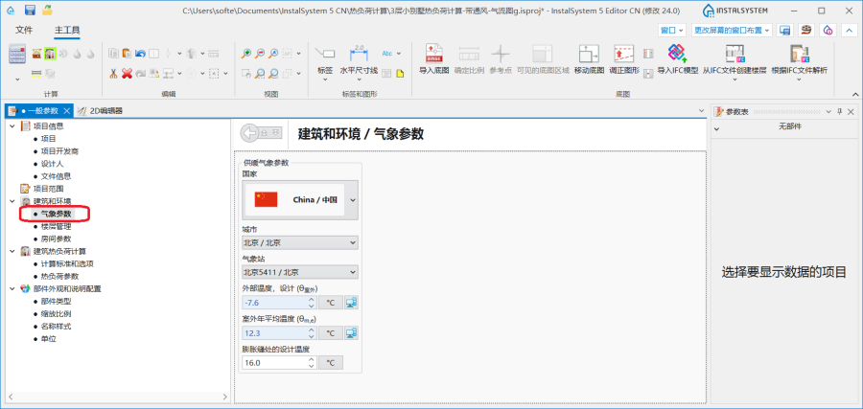This screenshot has height=409, width=863.
Task: Click the 移动底图 move underlay icon
Action: tap(589, 55)
